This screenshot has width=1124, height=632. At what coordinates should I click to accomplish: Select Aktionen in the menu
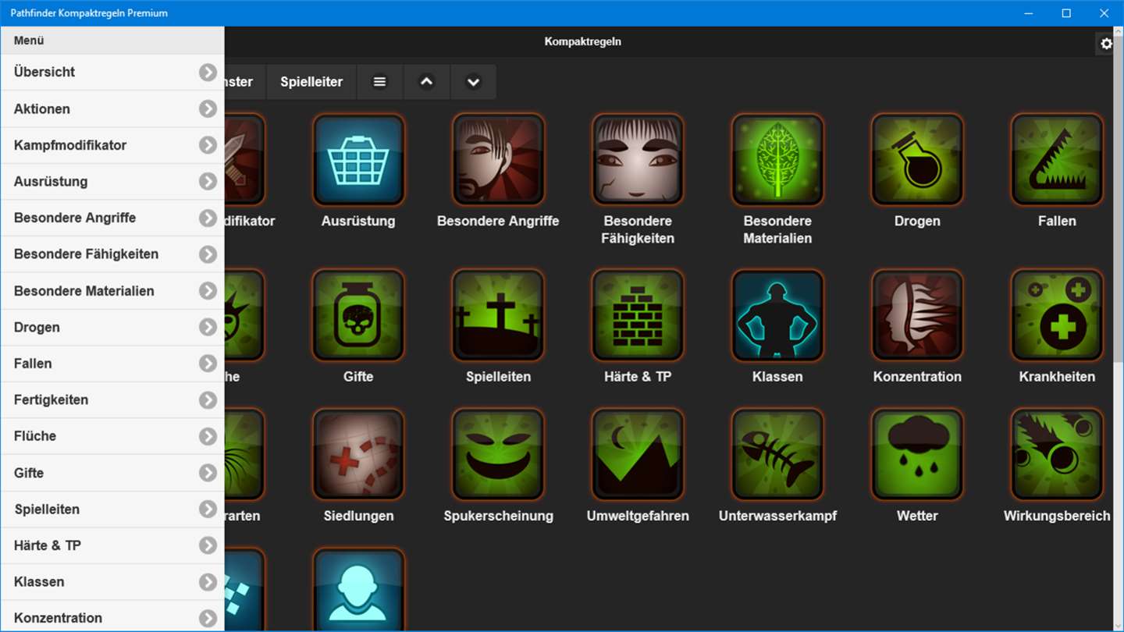click(112, 108)
